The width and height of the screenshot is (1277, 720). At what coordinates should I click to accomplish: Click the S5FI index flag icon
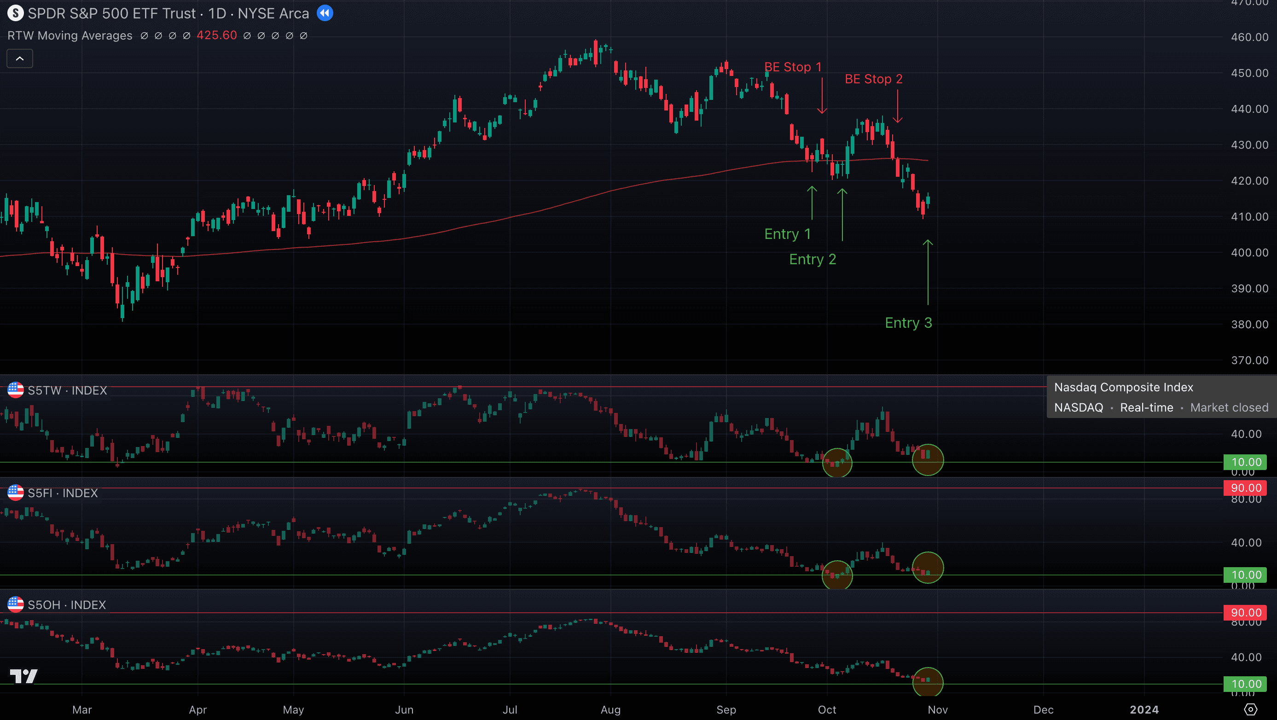15,493
